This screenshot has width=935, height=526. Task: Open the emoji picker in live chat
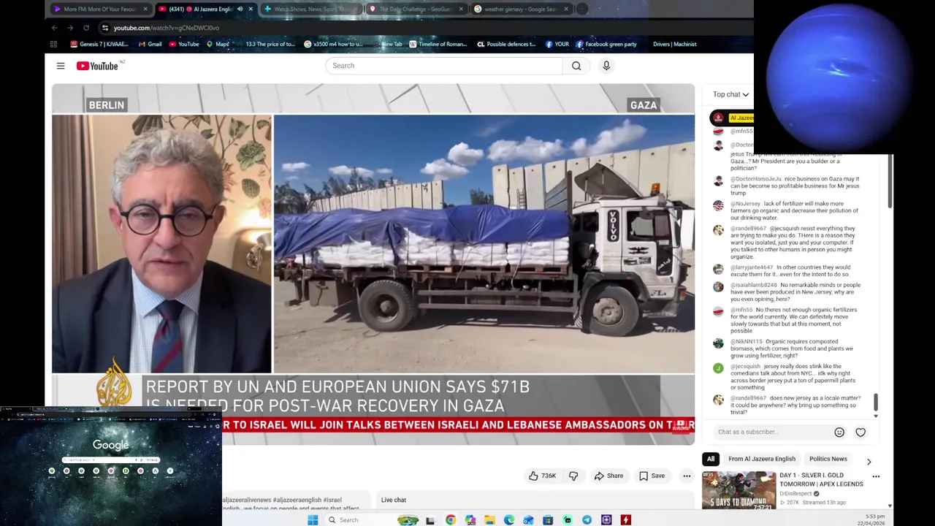[x=839, y=432]
